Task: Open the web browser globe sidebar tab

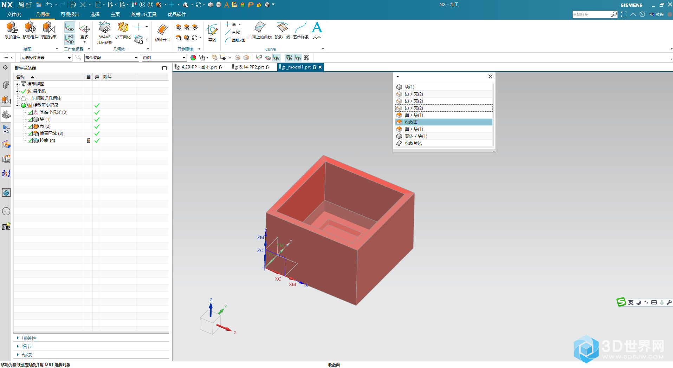Action: [x=6, y=192]
